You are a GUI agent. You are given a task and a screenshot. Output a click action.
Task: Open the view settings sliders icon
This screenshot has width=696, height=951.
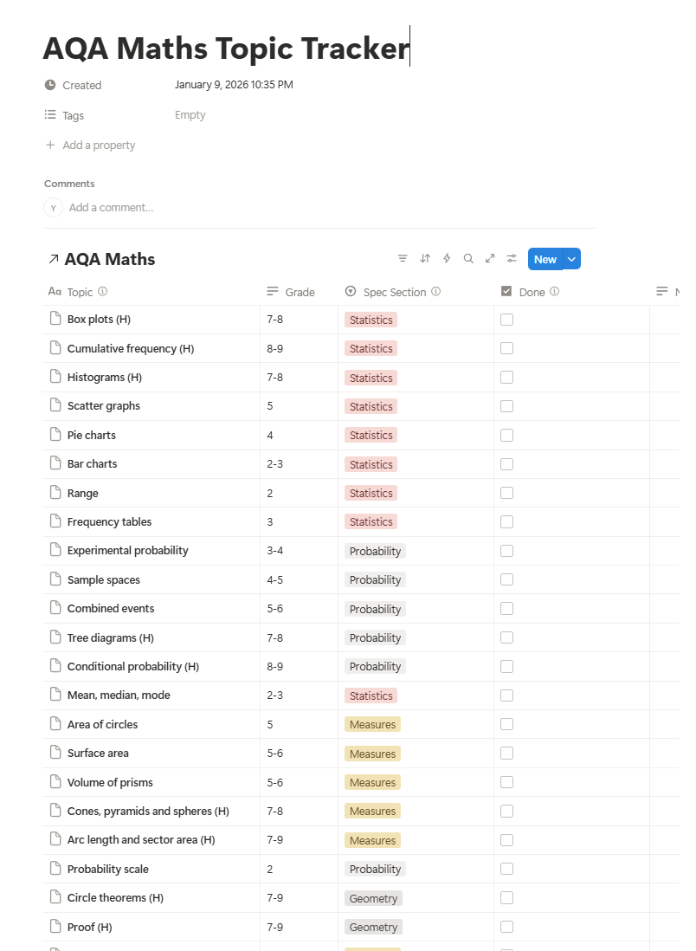click(512, 259)
